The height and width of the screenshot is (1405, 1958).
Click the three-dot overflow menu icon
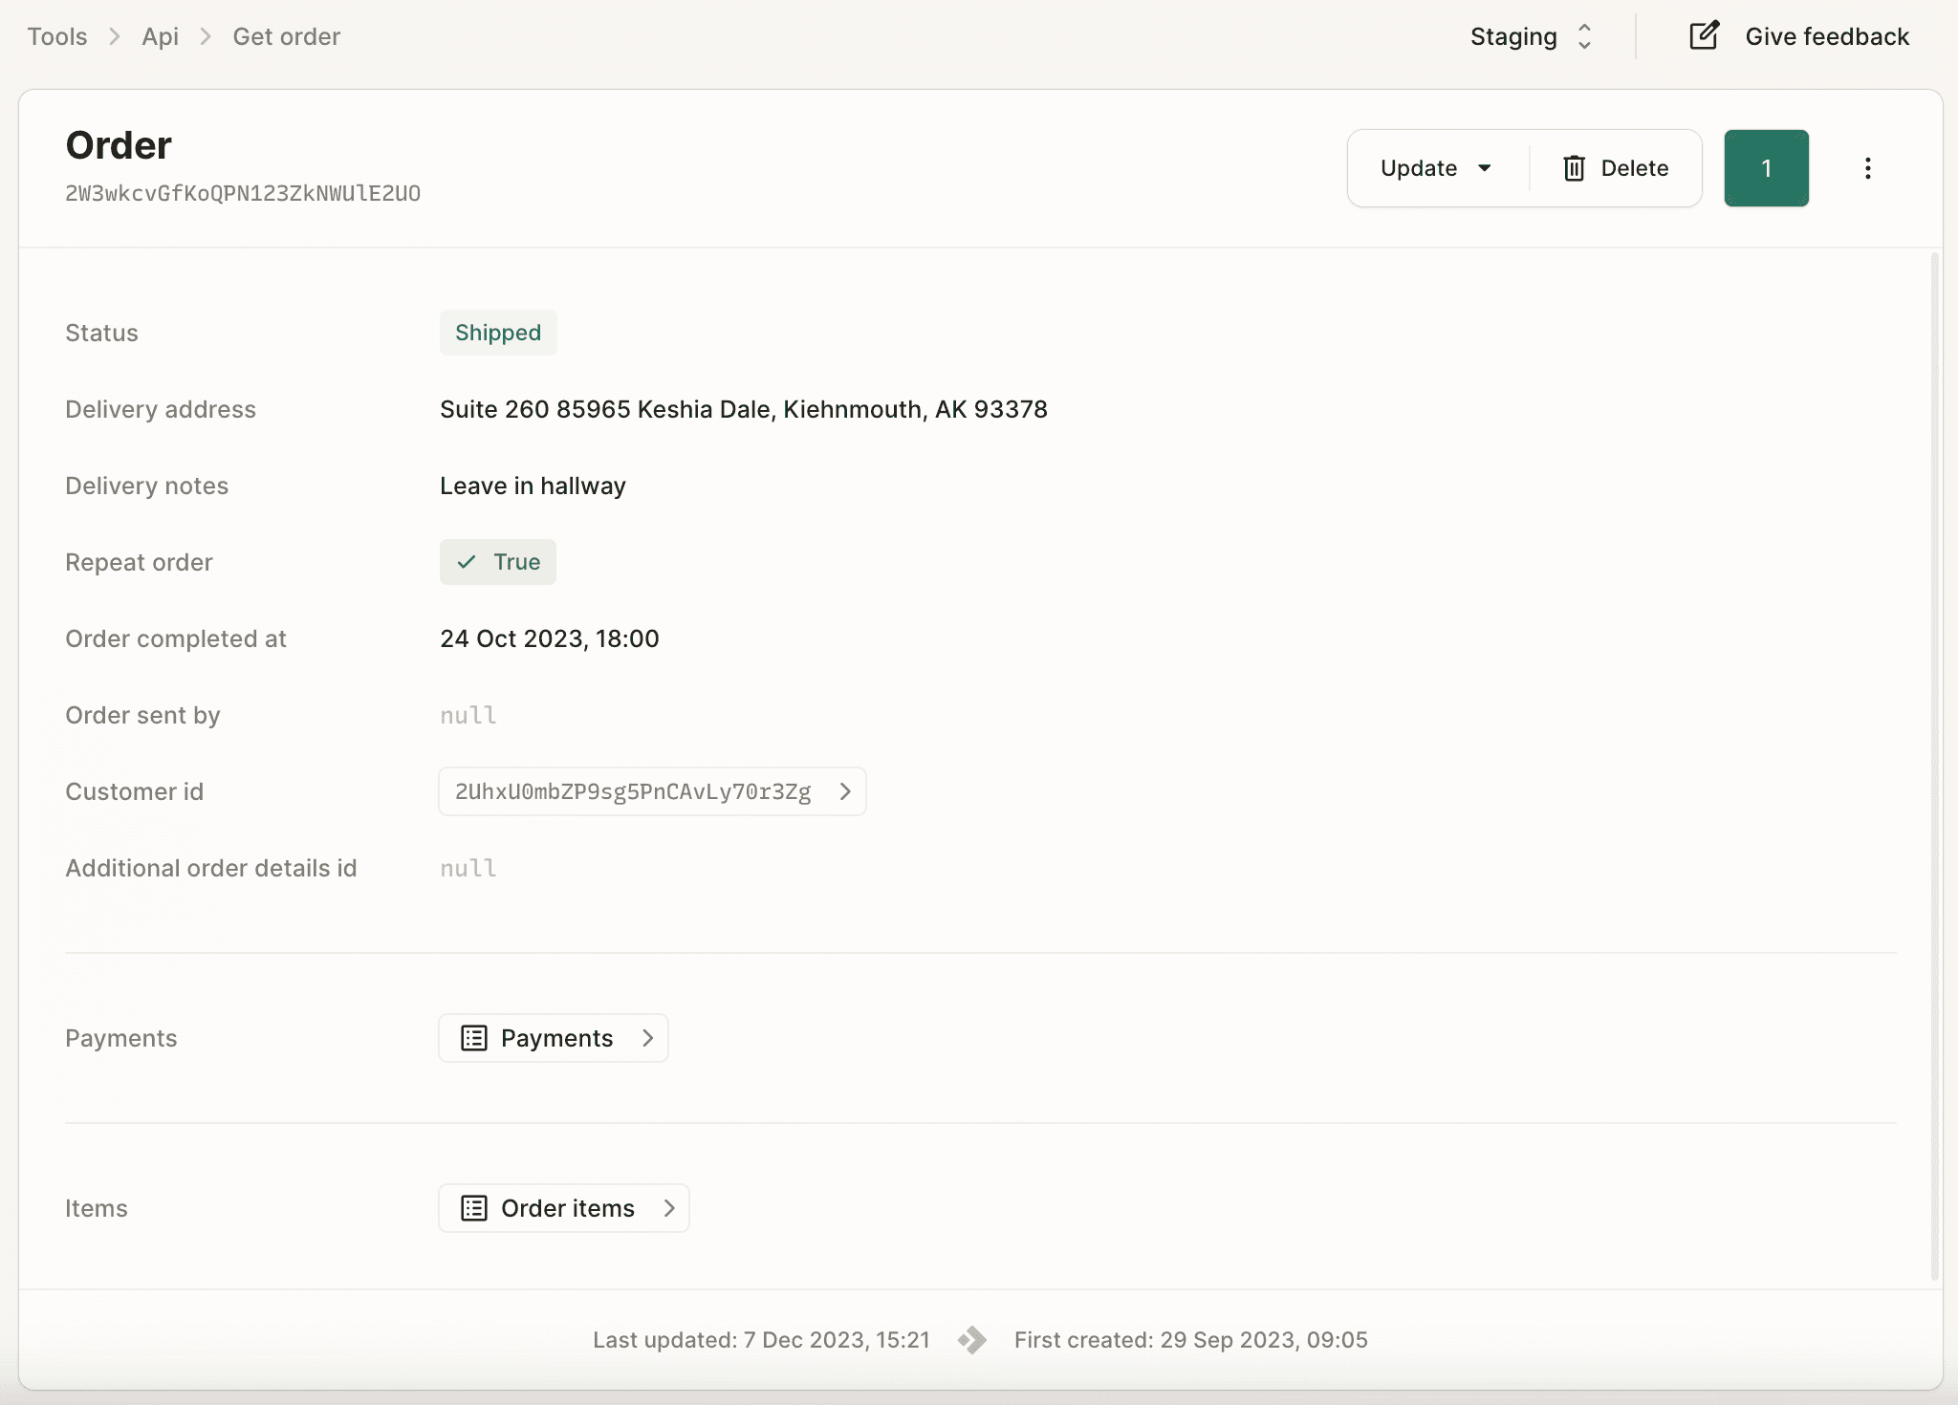(x=1867, y=167)
